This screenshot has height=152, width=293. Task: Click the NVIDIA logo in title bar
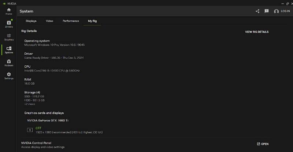(4, 4)
